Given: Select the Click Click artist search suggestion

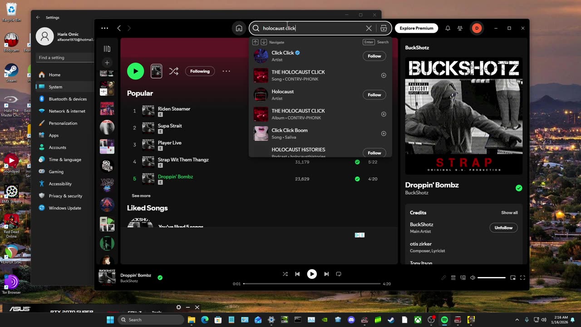Looking at the screenshot, I should tap(320, 56).
